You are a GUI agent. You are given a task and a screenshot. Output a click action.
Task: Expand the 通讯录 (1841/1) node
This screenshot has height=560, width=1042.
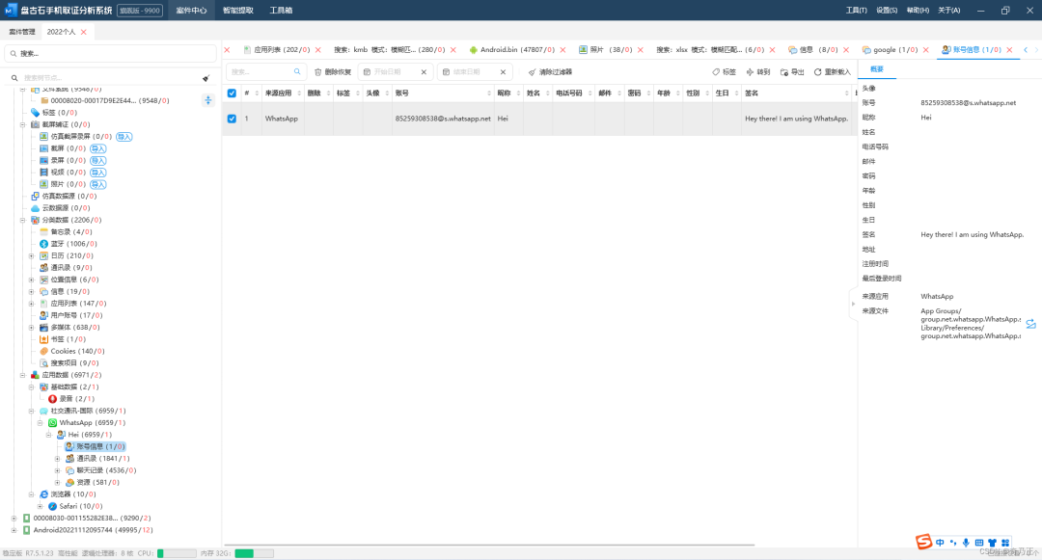pyautogui.click(x=57, y=459)
